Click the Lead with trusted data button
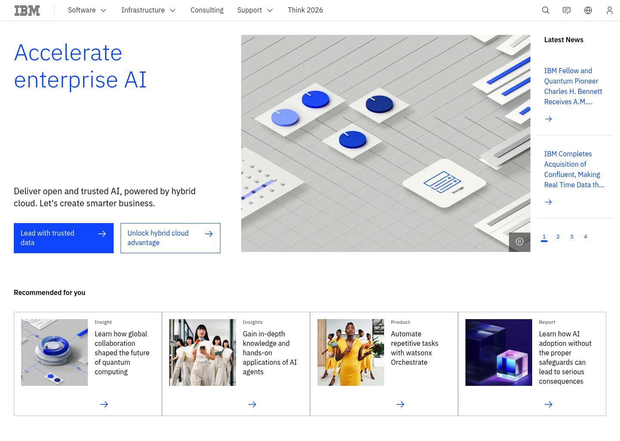The width and height of the screenshot is (620, 441). 63,238
